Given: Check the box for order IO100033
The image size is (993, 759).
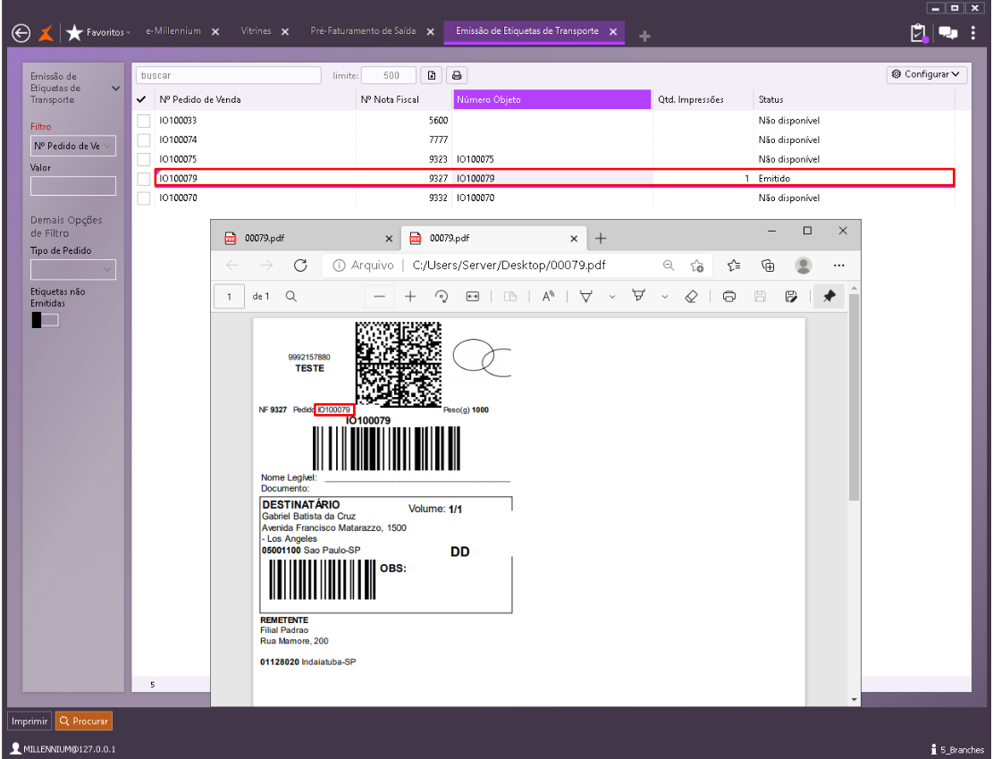Looking at the screenshot, I should 143,121.
